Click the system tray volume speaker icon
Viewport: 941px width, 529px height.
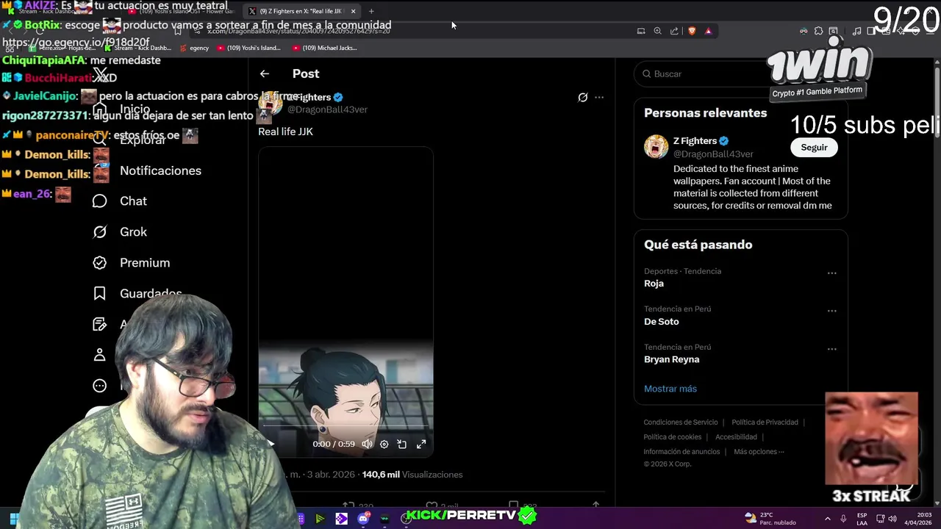893,518
